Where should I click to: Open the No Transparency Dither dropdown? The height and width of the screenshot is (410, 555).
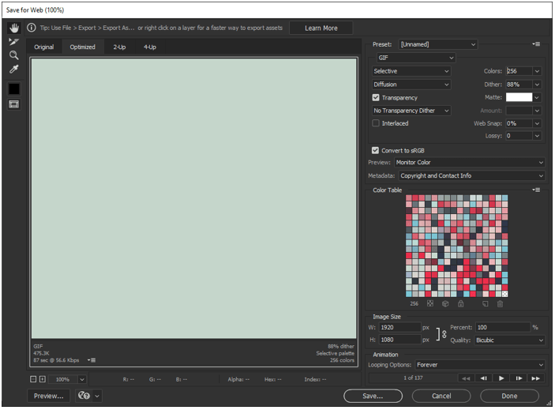click(x=411, y=111)
